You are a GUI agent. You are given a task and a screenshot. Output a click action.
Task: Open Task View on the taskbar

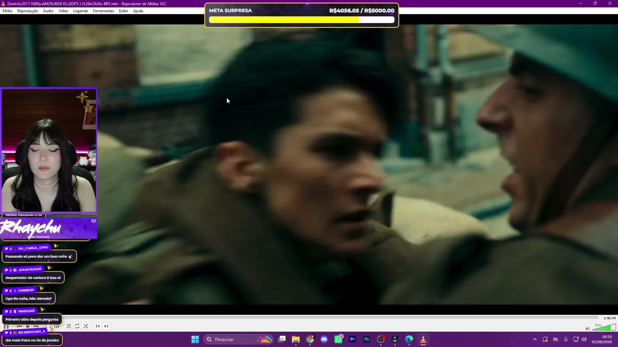coord(282,339)
